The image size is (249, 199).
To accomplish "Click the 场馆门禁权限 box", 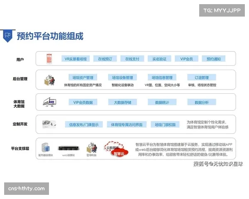I will click(x=165, y=124).
